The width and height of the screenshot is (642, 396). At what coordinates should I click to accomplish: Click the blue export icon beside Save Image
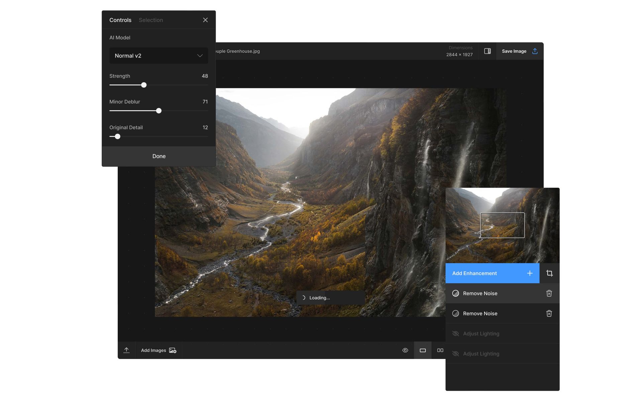535,51
